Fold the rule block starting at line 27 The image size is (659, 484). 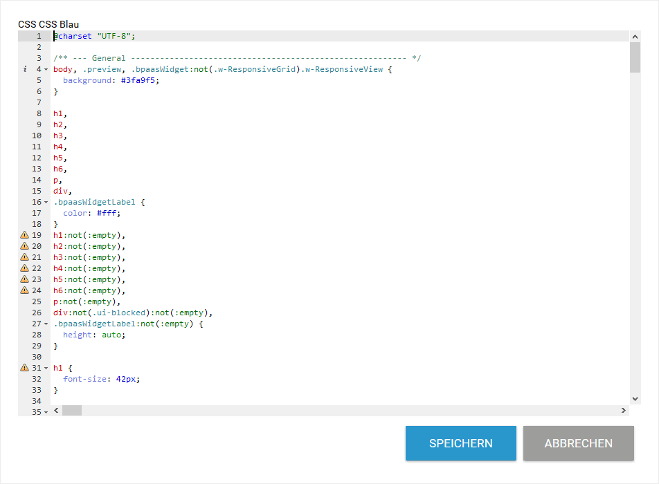point(45,324)
